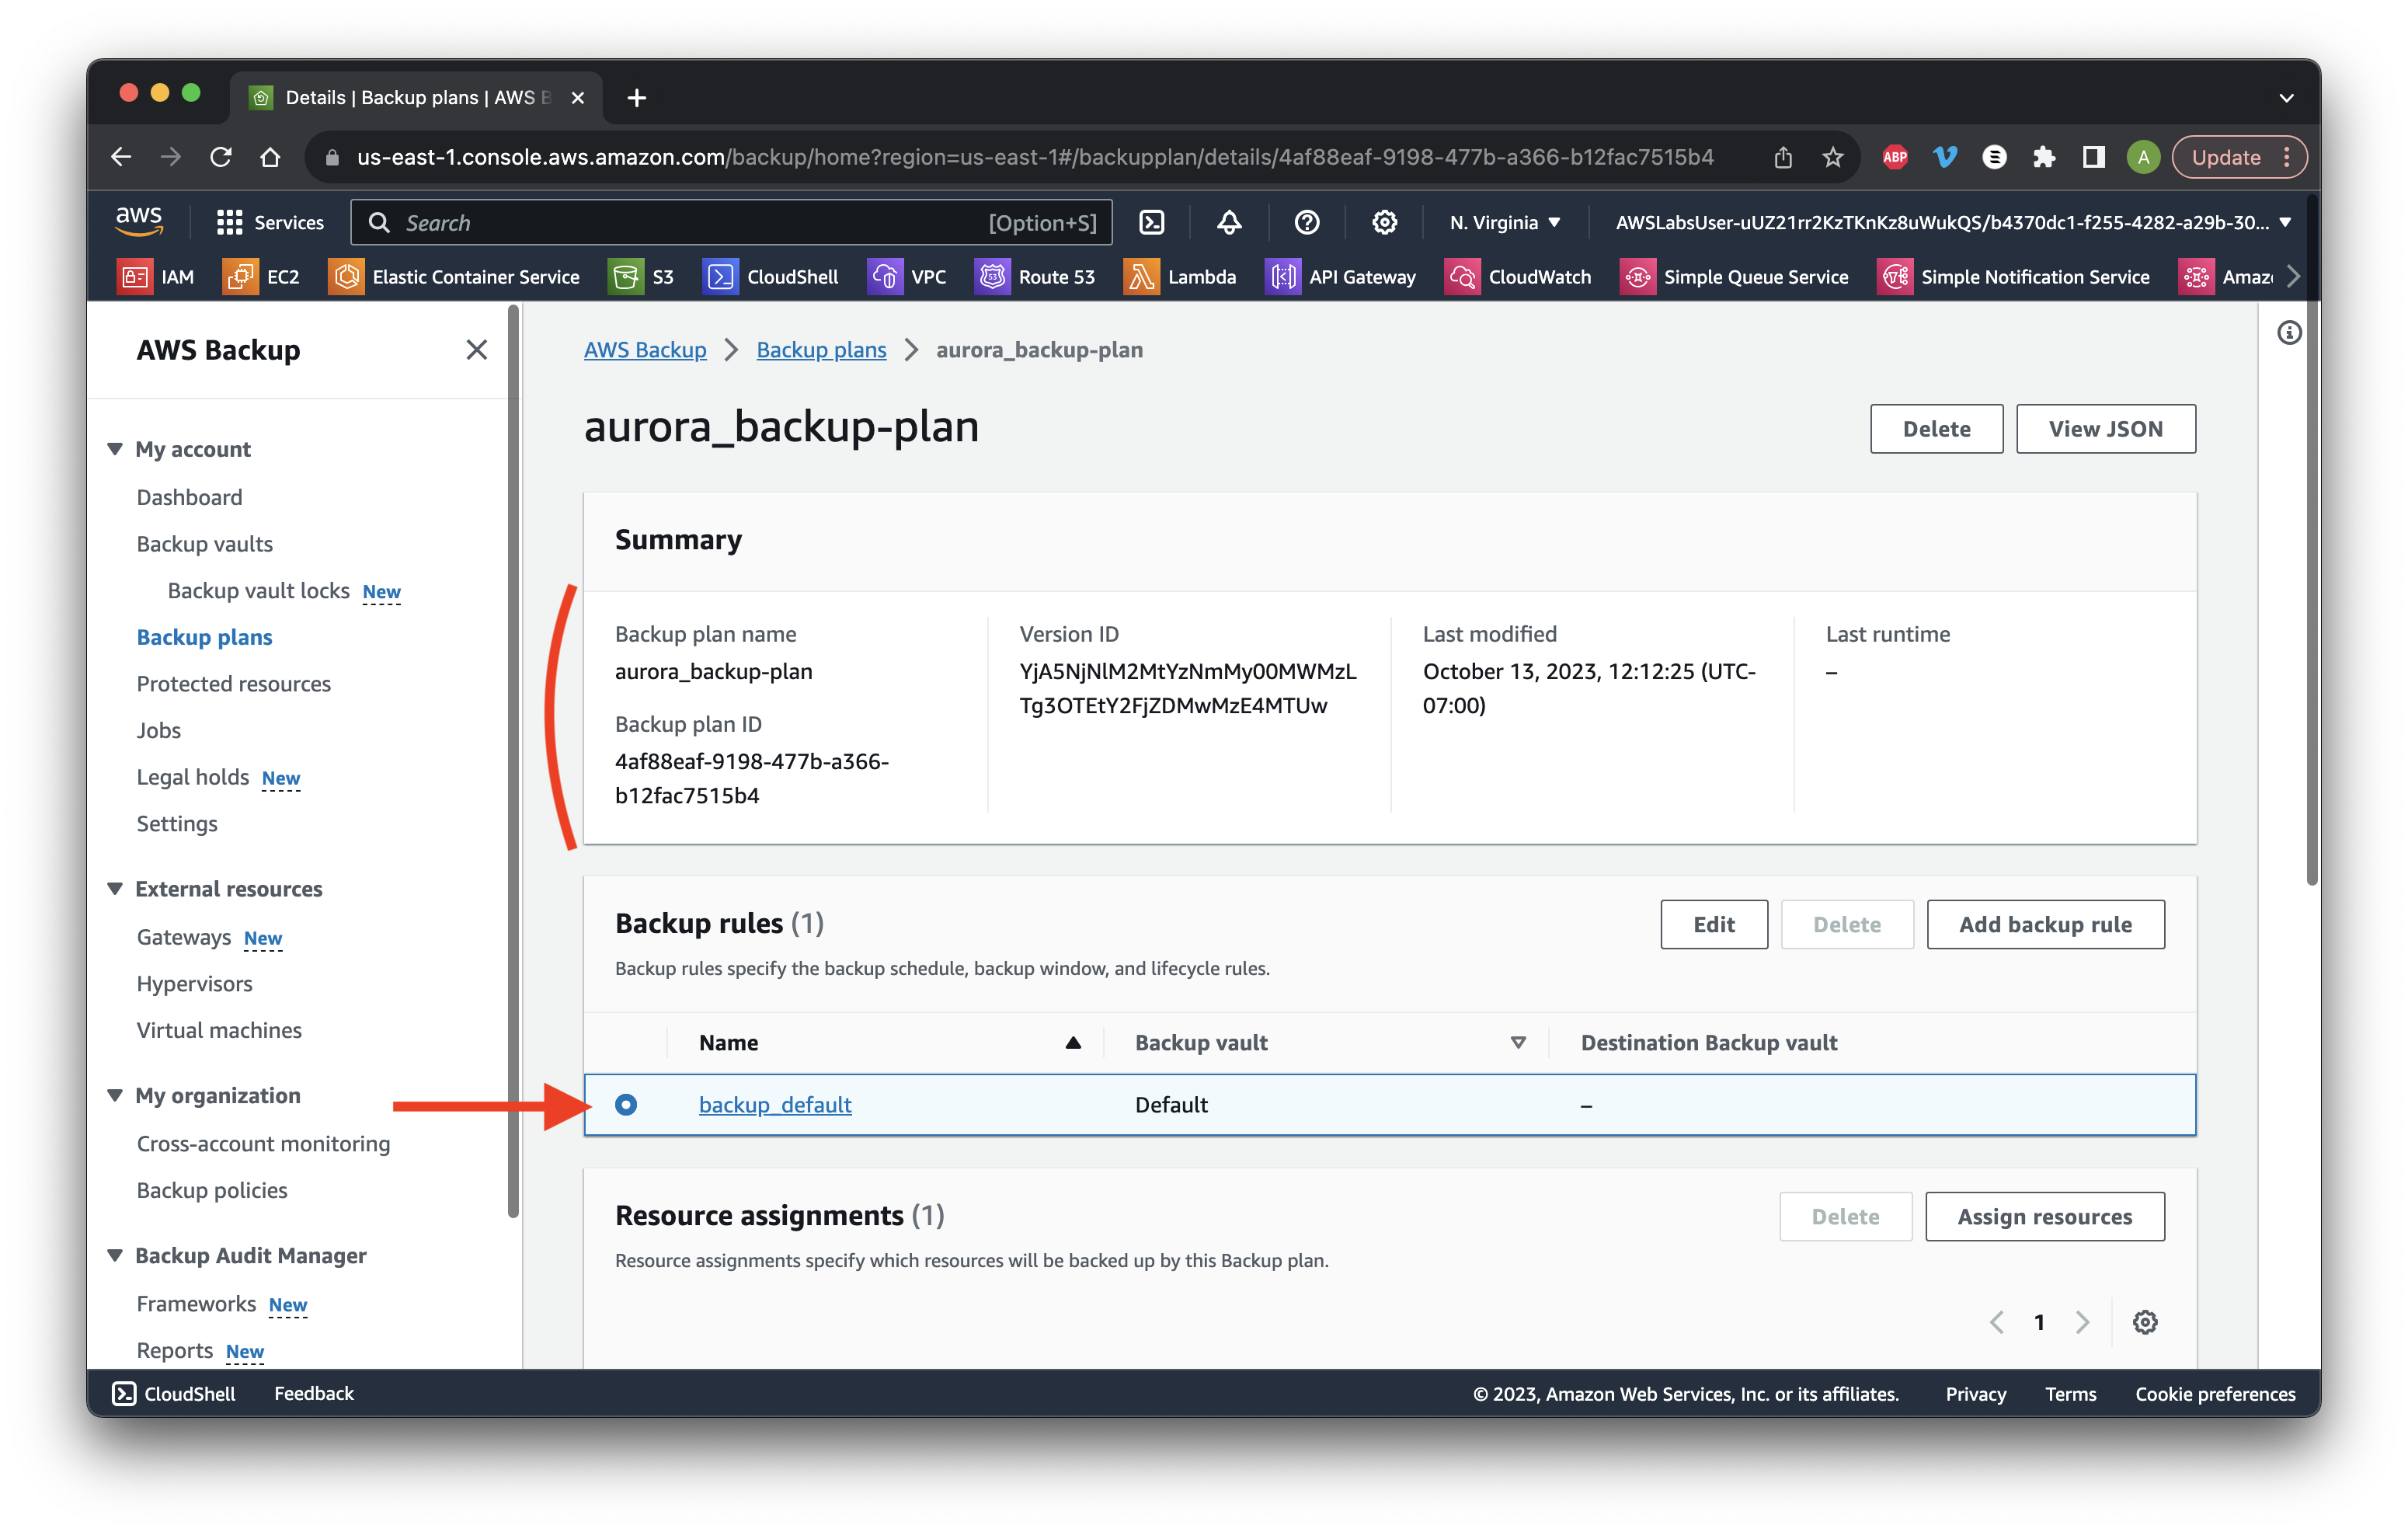
Task: Open the AWSLabsUser account dropdown
Action: click(x=1953, y=222)
